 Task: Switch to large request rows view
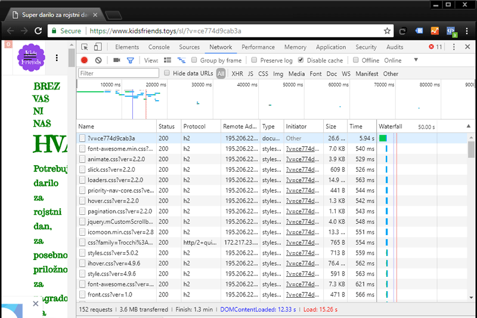[168, 60]
